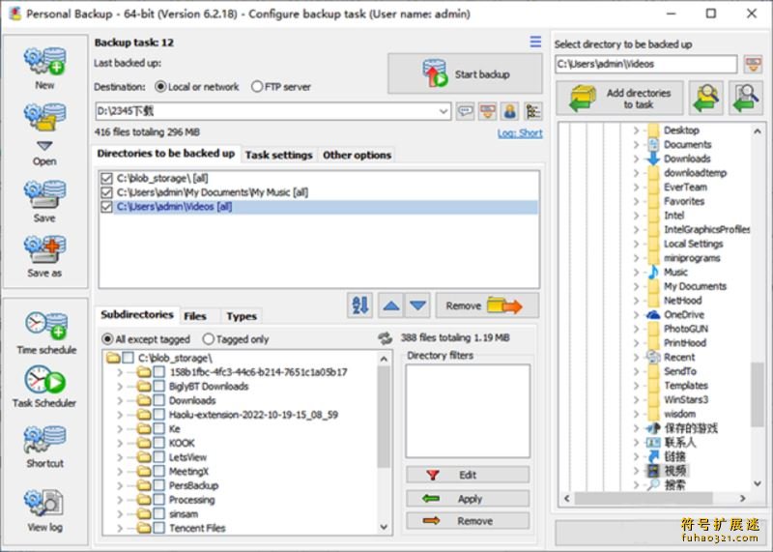Open the destination path dropdown

pos(444,111)
